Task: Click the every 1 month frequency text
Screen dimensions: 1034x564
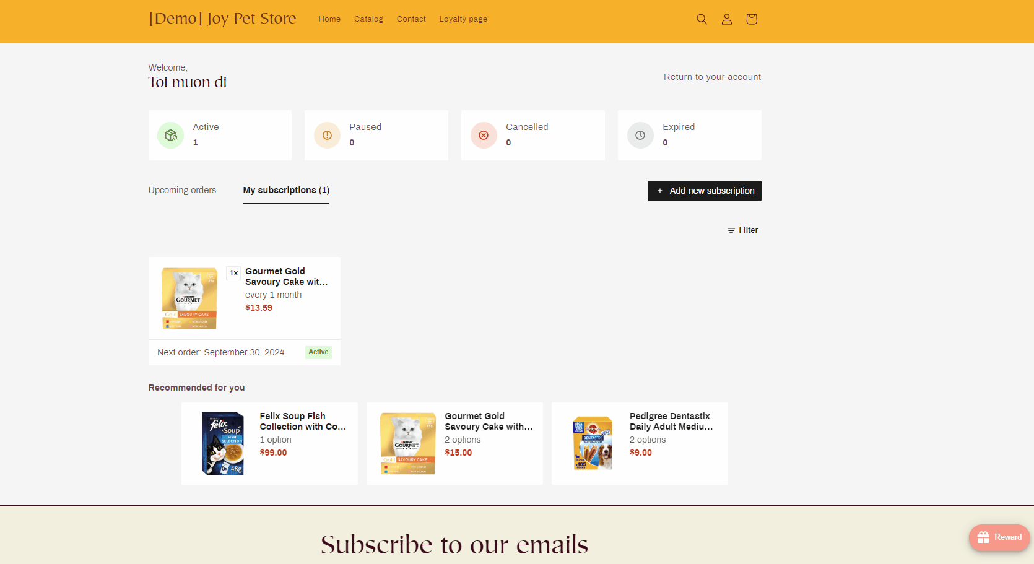Action: tap(274, 295)
